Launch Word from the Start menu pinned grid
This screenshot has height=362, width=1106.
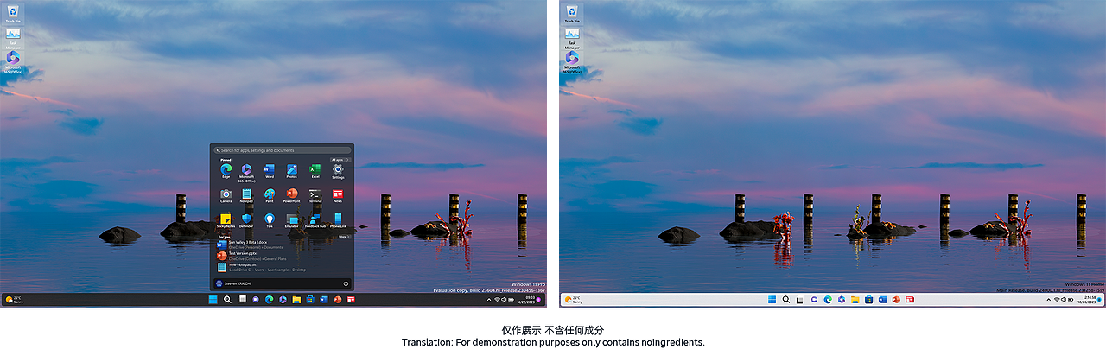pyautogui.click(x=269, y=172)
